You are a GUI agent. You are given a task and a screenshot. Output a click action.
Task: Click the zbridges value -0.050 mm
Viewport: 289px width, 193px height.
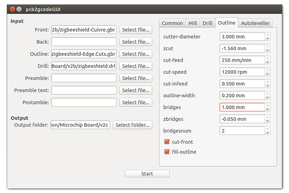click(242, 119)
